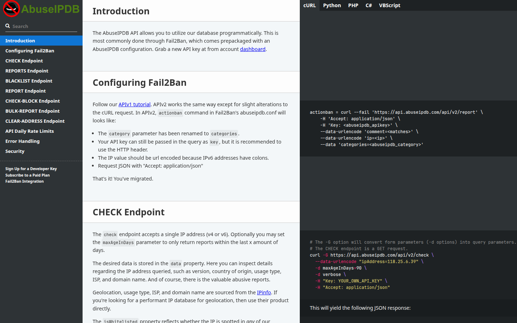
Task: View API Daily Rate Limits section
Action: (x=41, y=131)
